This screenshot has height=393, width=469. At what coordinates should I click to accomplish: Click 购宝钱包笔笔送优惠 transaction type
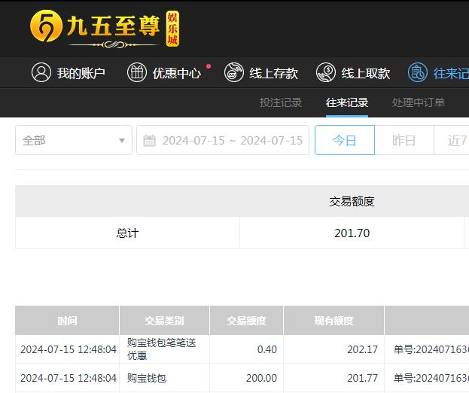[162, 349]
